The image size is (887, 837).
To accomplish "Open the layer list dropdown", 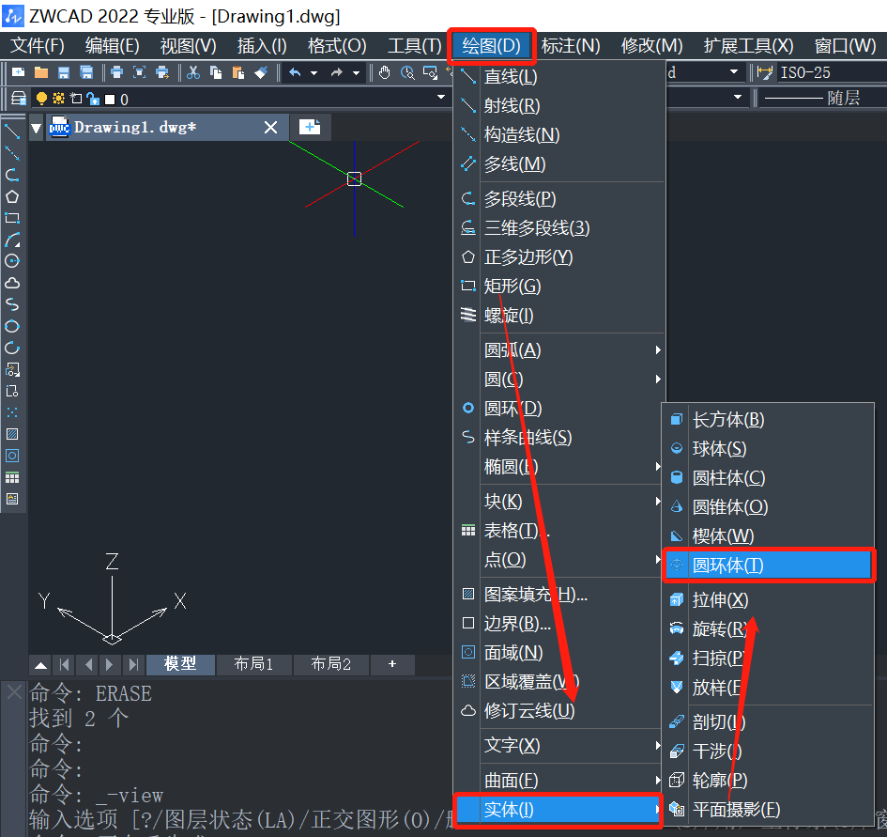I will 441,97.
